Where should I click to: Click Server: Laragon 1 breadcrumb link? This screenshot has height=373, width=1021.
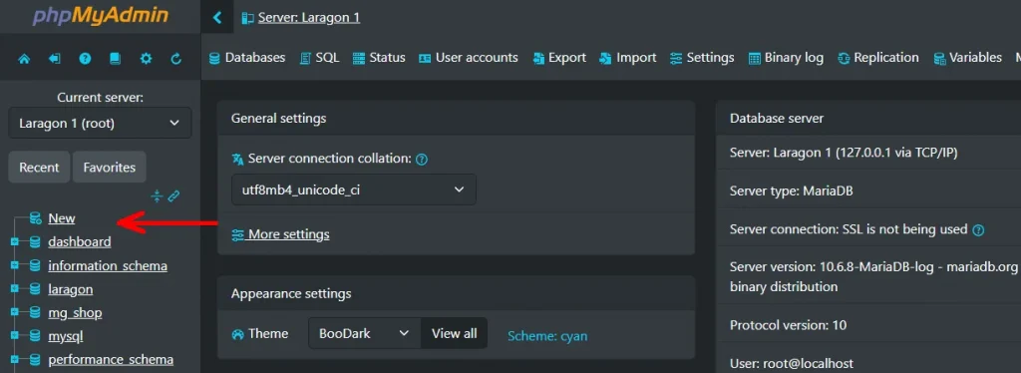point(309,18)
